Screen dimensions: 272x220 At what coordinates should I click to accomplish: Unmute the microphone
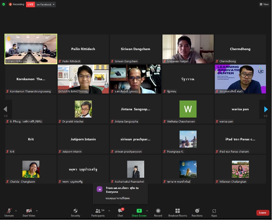click(x=9, y=212)
